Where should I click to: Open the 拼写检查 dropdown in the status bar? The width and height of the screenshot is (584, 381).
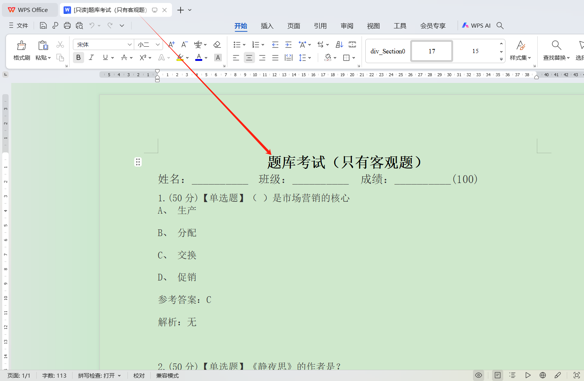click(x=99, y=375)
